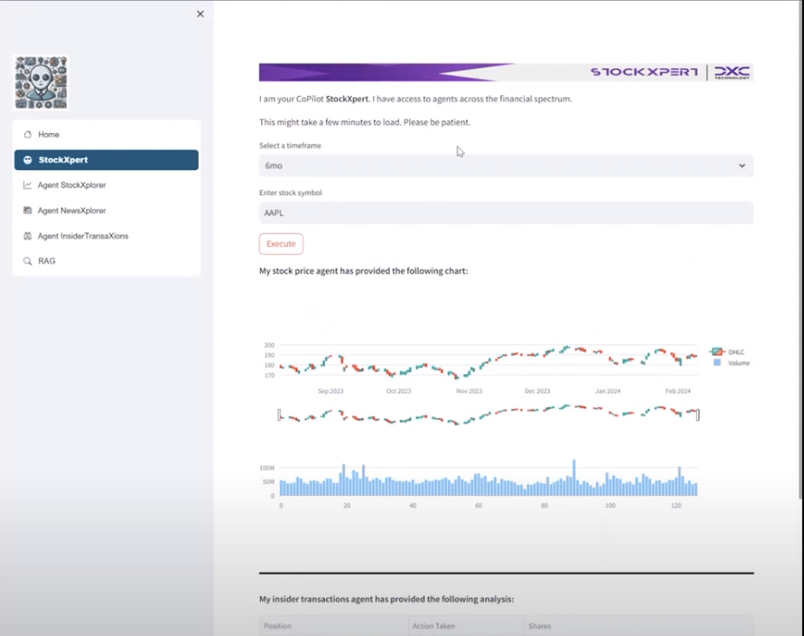The image size is (804, 636).
Task: Click the 'Select a timeframe' label
Action: 290,145
